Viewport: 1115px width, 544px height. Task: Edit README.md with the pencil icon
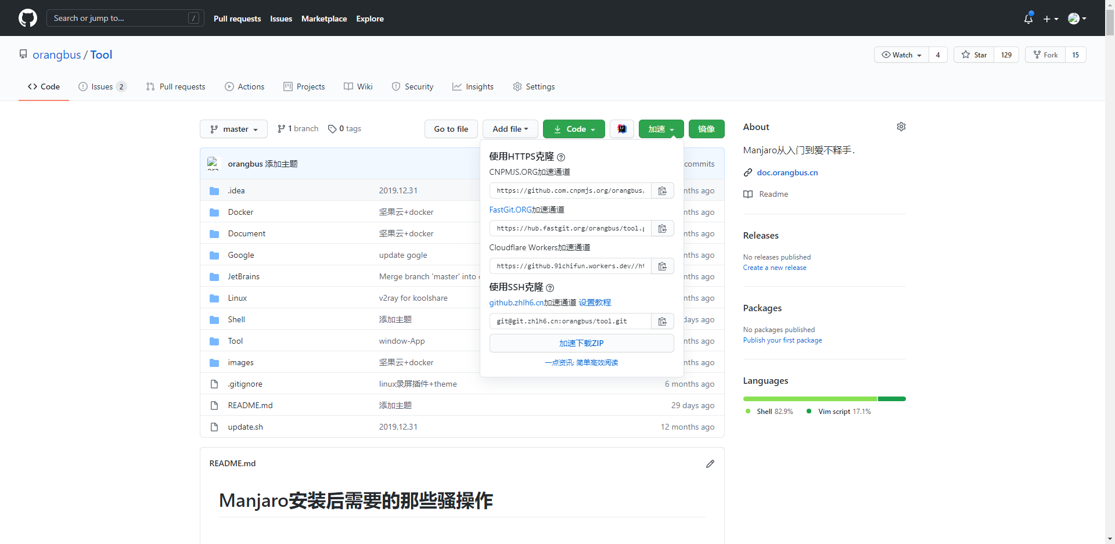710,464
